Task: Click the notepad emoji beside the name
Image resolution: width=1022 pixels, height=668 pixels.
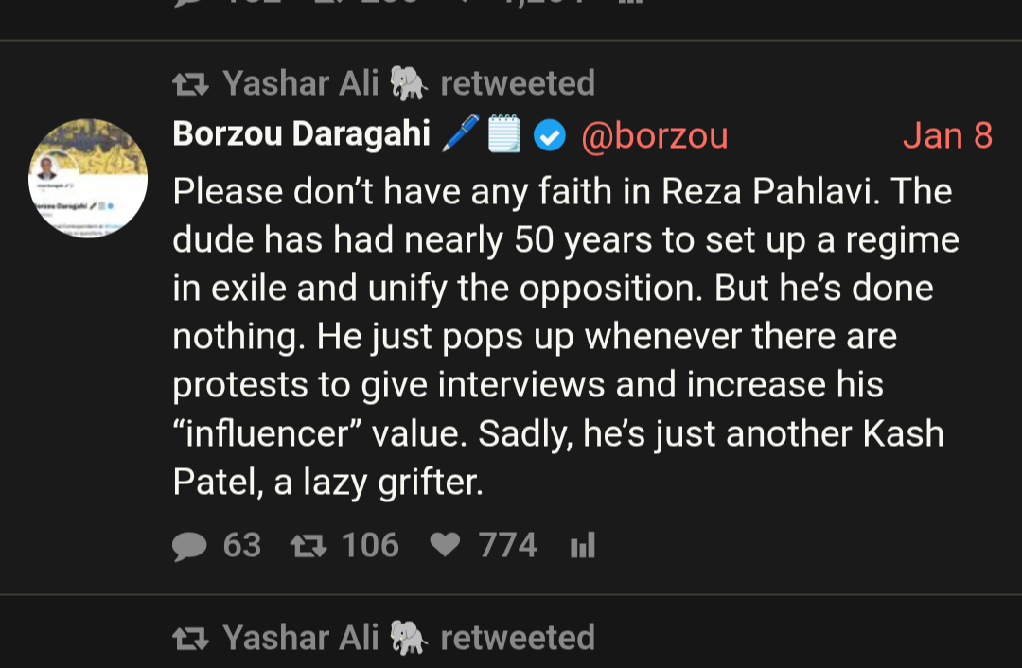Action: coord(503,136)
